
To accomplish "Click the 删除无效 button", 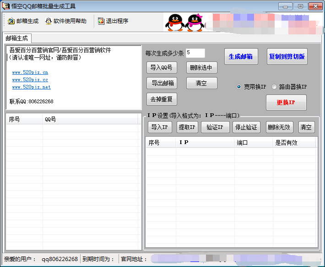I will pos(279,127).
